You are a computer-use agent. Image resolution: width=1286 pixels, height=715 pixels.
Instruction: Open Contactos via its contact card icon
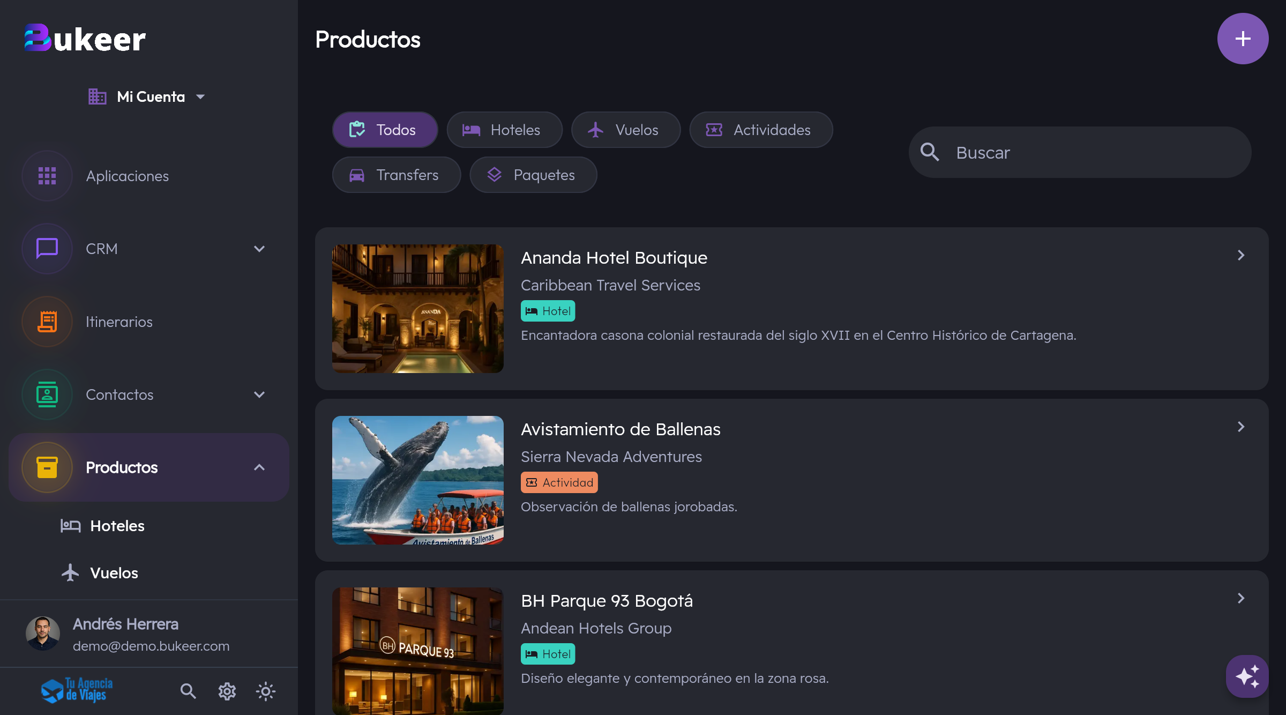(47, 394)
